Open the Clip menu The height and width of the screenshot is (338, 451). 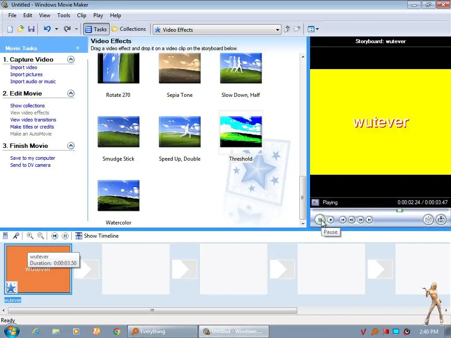coord(81,15)
